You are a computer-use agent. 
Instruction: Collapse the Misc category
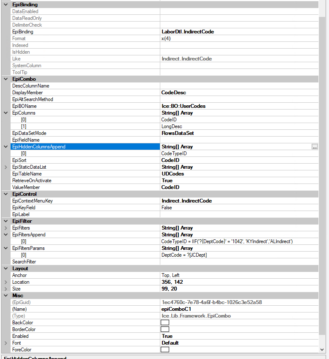click(5, 296)
